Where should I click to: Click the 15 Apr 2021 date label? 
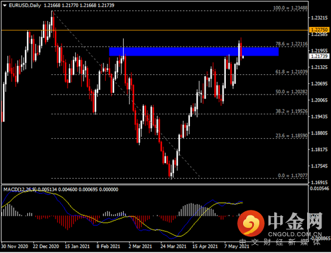click(205, 246)
